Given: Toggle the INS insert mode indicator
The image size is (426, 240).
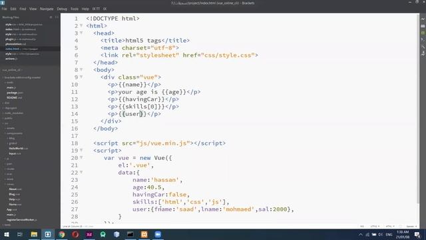Looking at the screenshot, I should point(362,227).
